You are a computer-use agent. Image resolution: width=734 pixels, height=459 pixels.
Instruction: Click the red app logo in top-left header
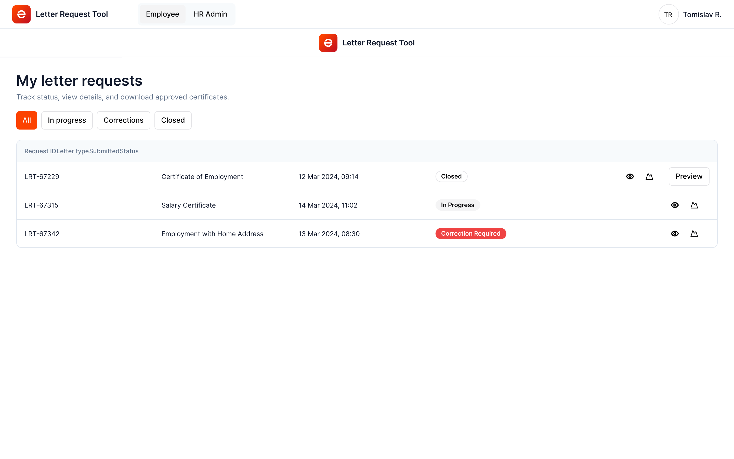[x=21, y=14]
